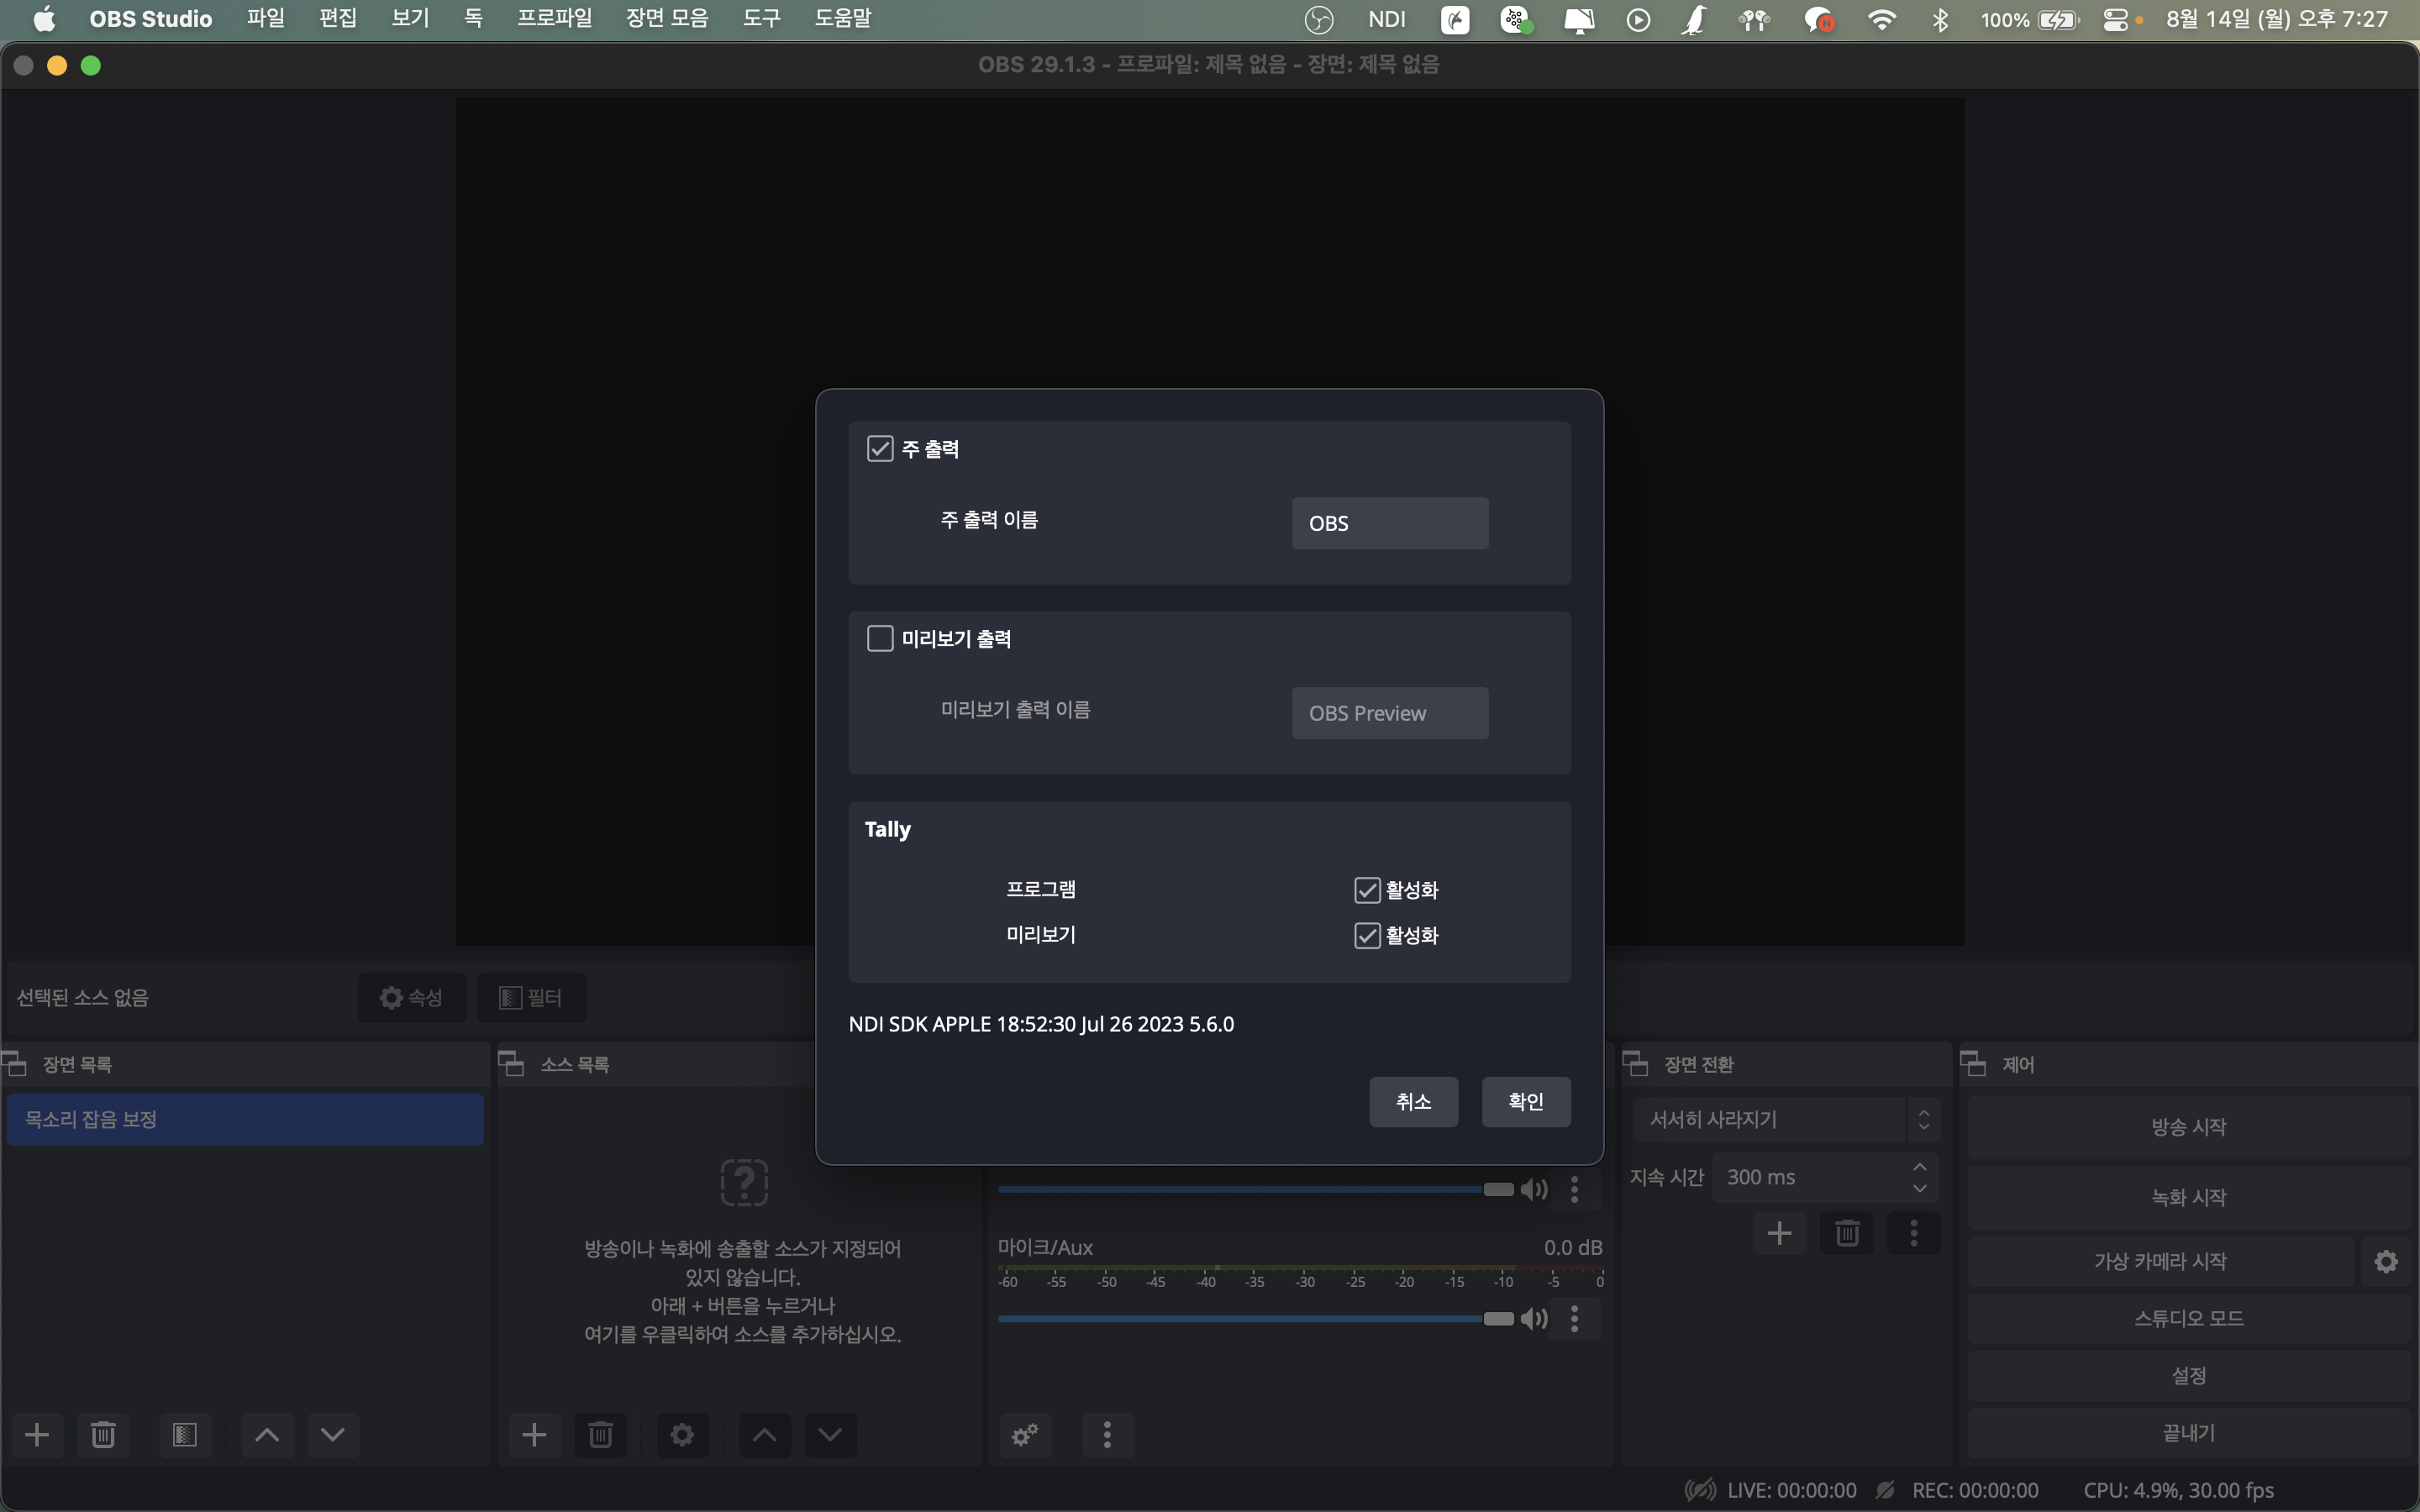Decrease the 지속 시간 value
The width and height of the screenshot is (2420, 1512).
click(x=1920, y=1188)
